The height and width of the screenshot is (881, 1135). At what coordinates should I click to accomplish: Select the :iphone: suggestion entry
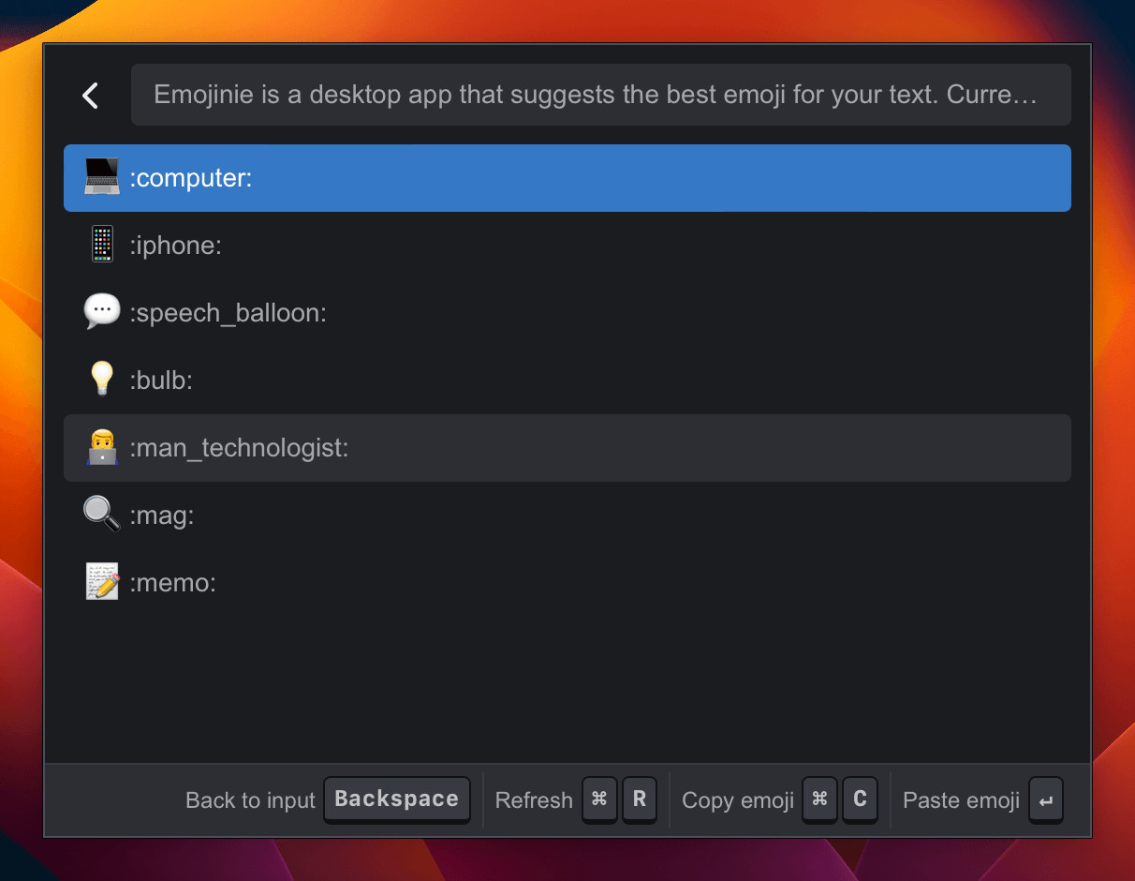pyautogui.click(x=567, y=246)
